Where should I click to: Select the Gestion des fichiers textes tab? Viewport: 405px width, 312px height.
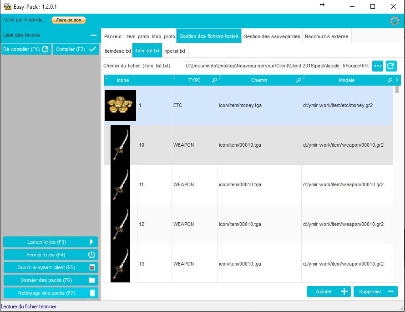tap(209, 36)
